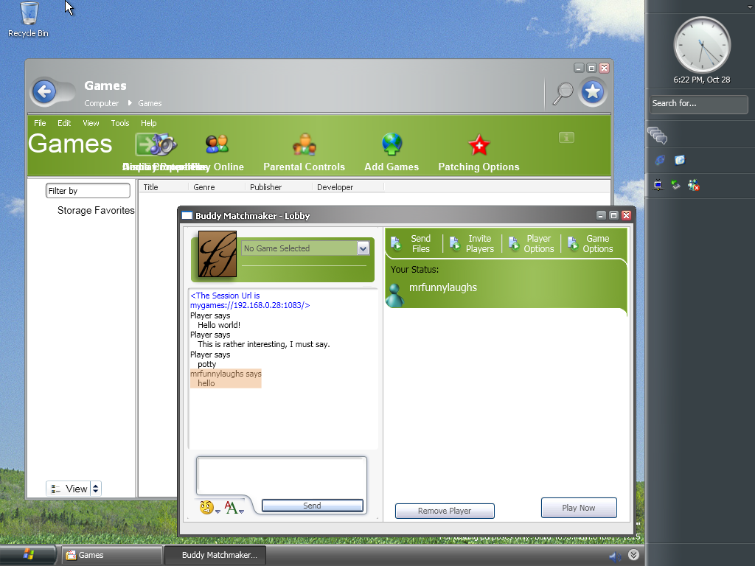Open the emoticon dropdown arrow
Screen dimensions: 755x566
[218, 511]
